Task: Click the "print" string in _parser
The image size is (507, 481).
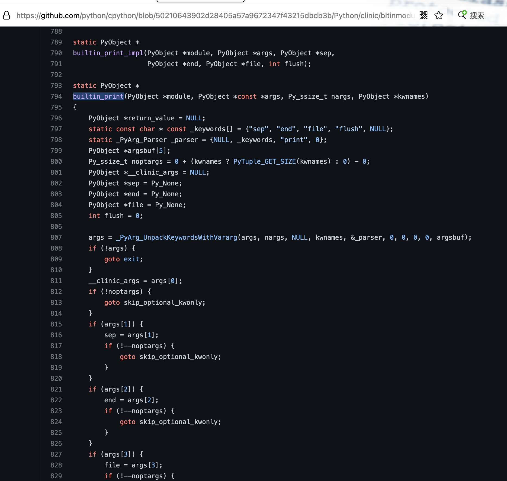Action: [294, 140]
